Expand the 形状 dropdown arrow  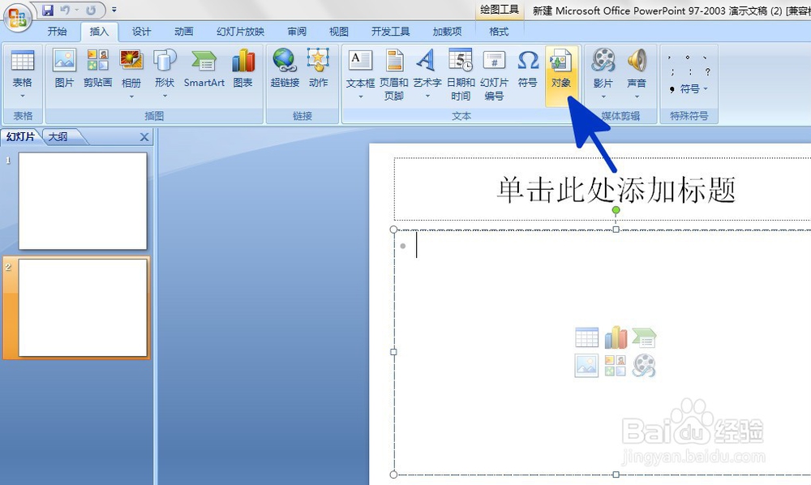point(165,97)
